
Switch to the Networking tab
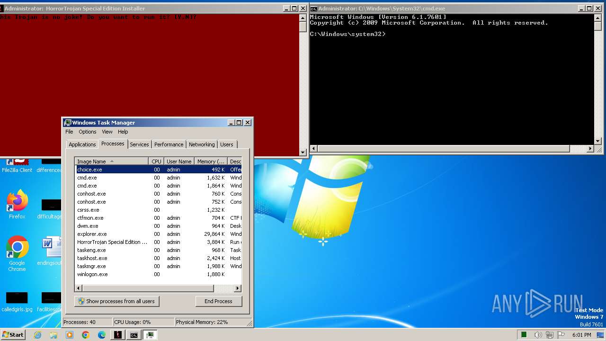pos(202,144)
